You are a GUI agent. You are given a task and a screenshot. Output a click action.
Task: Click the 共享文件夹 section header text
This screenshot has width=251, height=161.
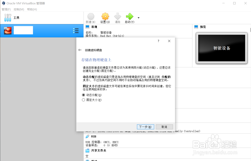click(x=99, y=150)
